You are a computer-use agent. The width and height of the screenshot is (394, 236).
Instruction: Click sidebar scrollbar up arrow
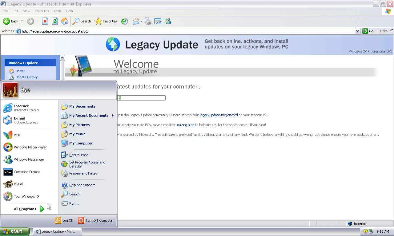(62, 58)
